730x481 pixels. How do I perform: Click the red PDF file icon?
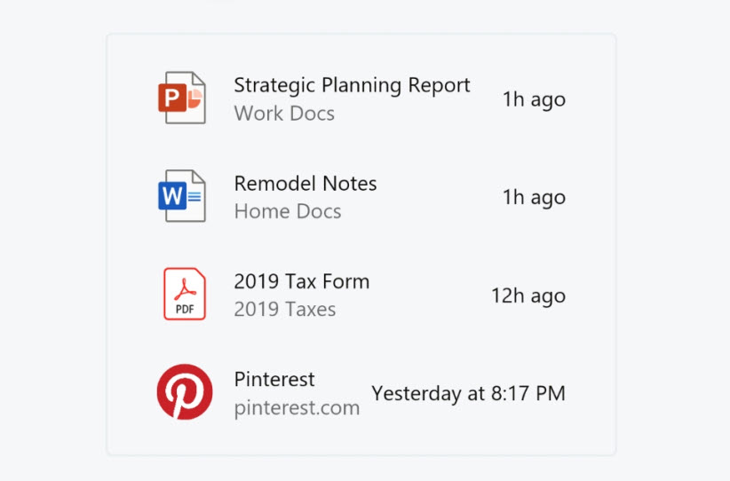click(185, 294)
